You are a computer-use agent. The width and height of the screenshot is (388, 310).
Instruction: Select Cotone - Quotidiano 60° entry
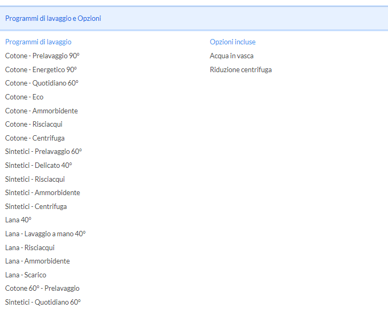[x=42, y=83]
